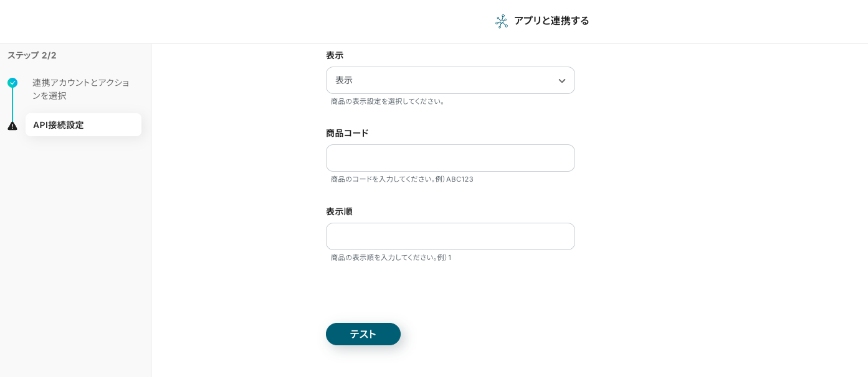This screenshot has width=868, height=377.
Task: Click the green completed-step checkmark icon
Action: (x=12, y=83)
